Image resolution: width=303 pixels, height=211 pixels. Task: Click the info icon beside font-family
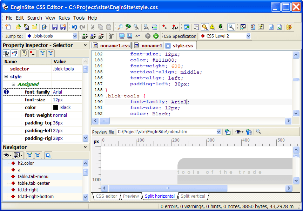click(6, 92)
